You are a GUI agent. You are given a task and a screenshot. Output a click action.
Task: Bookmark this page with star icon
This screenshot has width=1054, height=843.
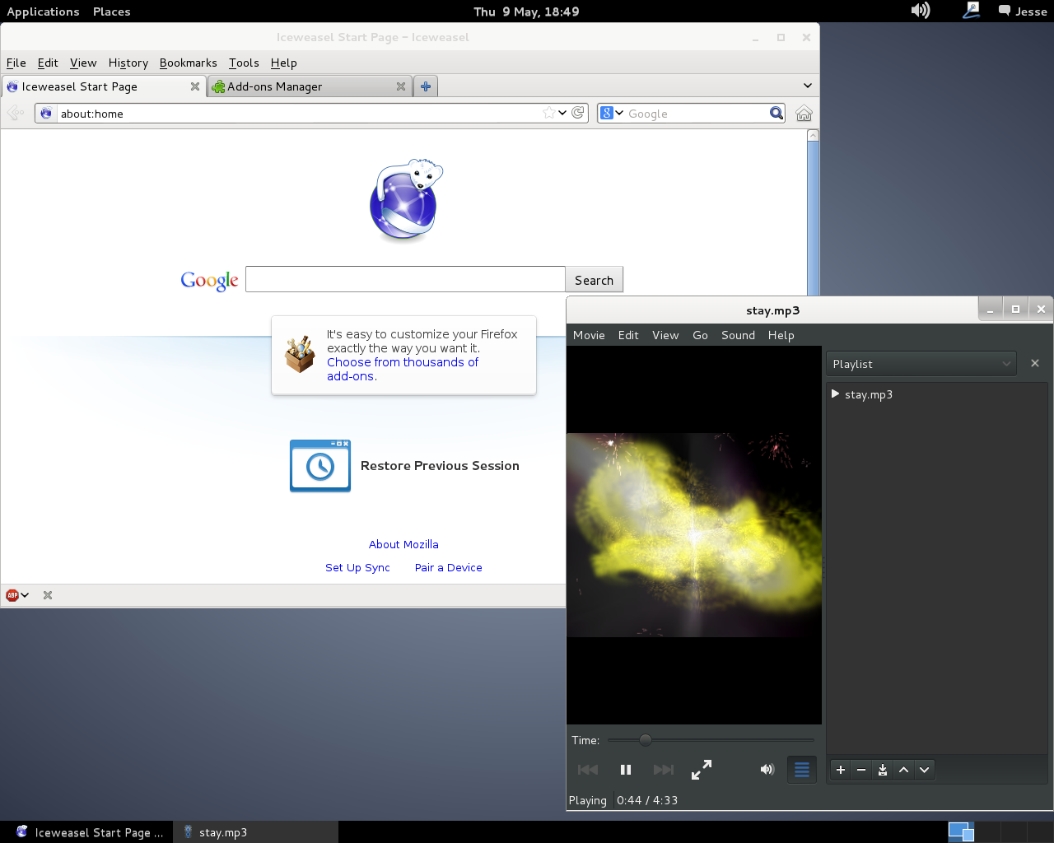pyautogui.click(x=549, y=113)
